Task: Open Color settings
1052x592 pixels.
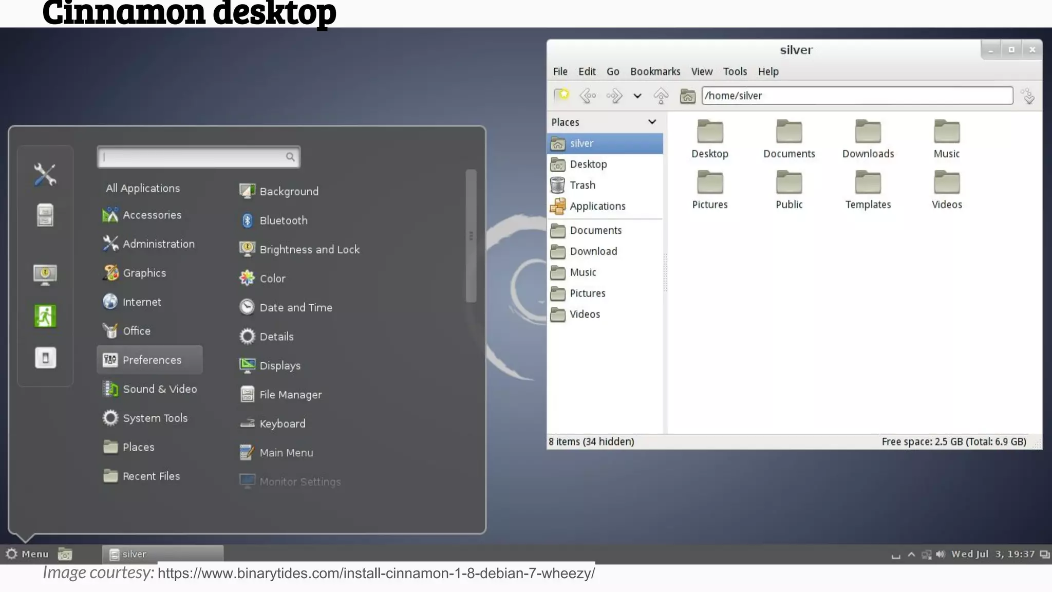Action: click(262, 279)
